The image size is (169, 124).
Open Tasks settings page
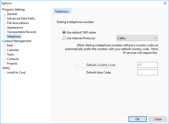(x=11, y=54)
